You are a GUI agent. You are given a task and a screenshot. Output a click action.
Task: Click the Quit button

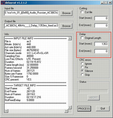[x=103, y=108]
